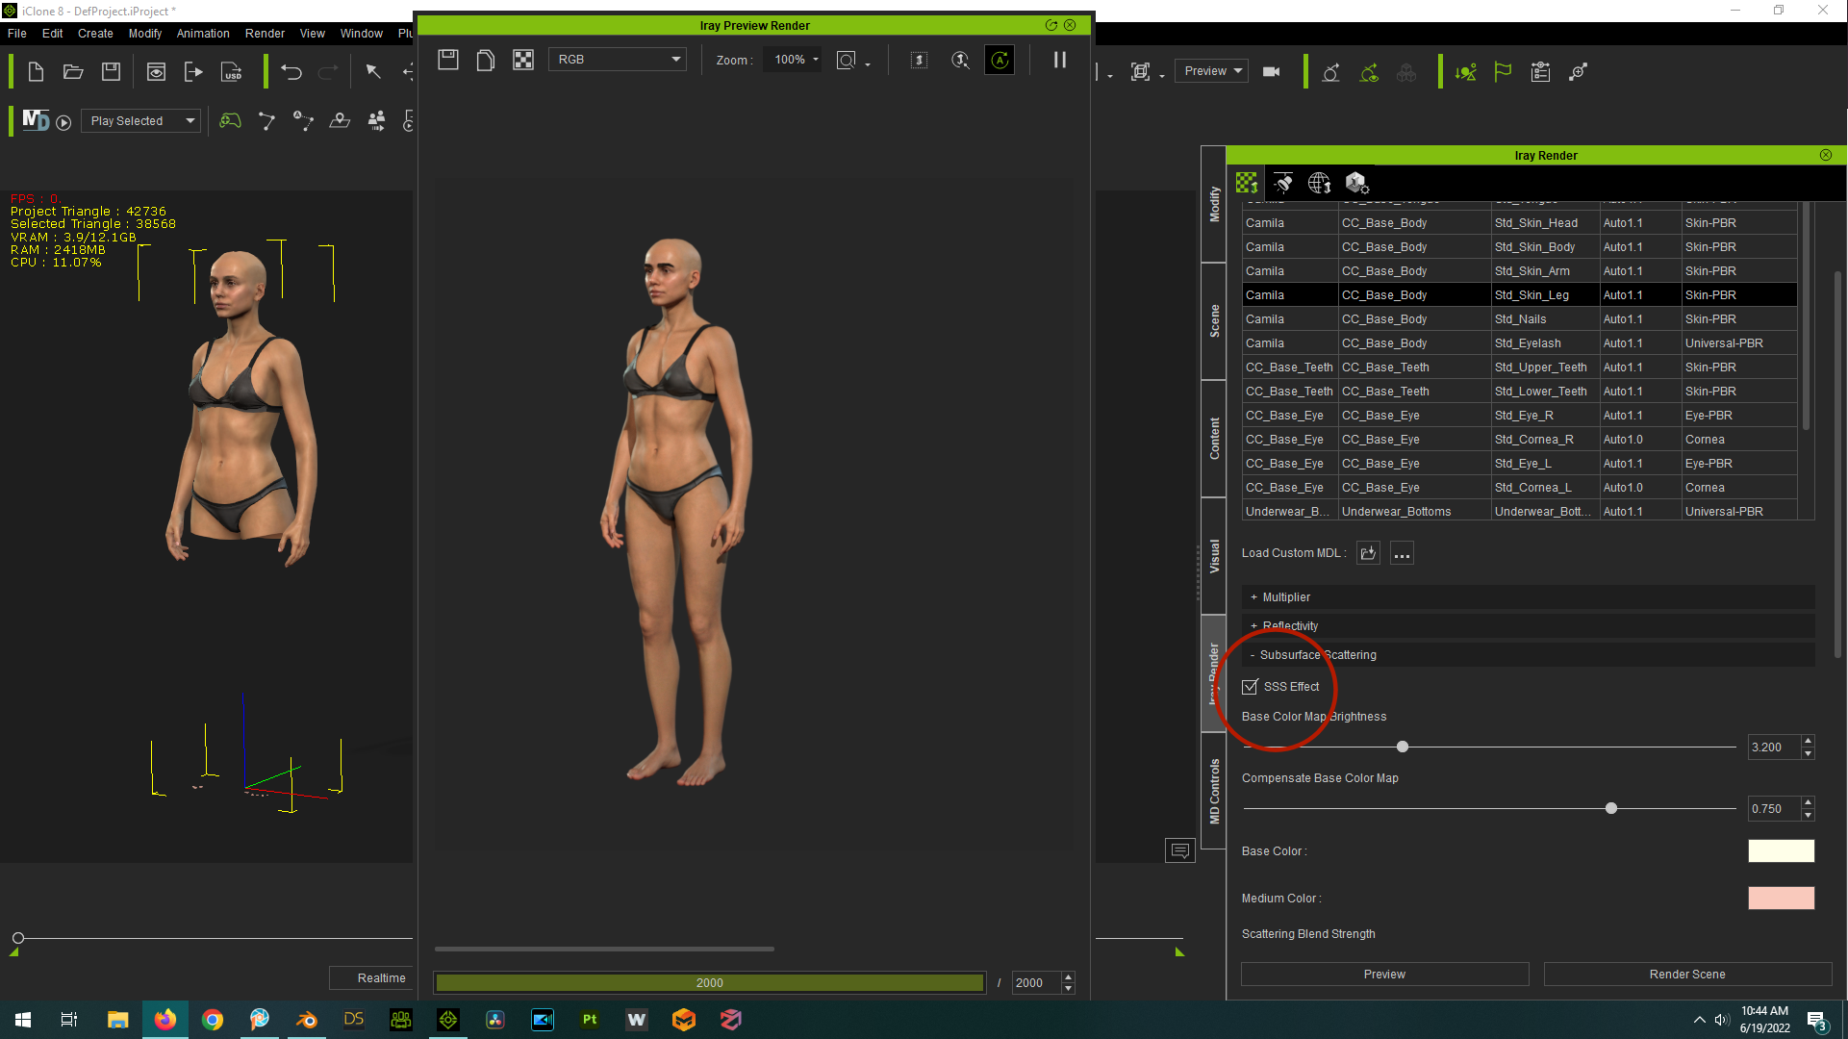Toggle checkerboard alpha background in Iray preview
The width and height of the screenshot is (1848, 1039).
tap(523, 60)
